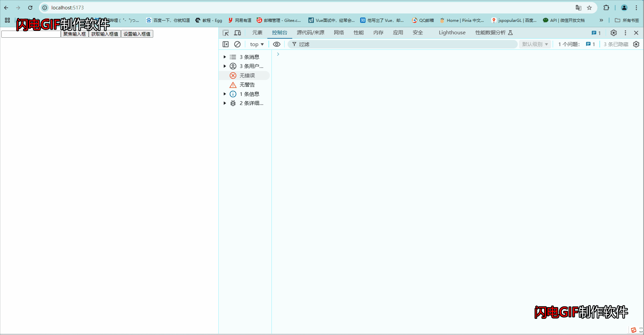
Task: Open the DevTools three-dot menu
Action: click(625, 33)
